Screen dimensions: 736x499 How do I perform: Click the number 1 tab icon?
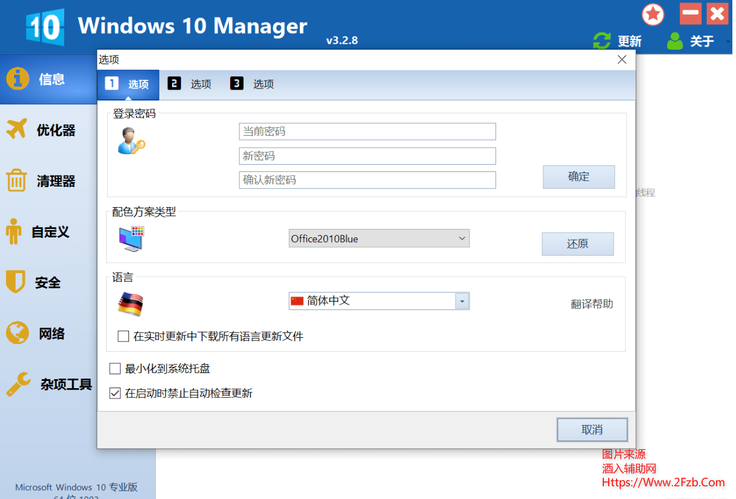111,84
